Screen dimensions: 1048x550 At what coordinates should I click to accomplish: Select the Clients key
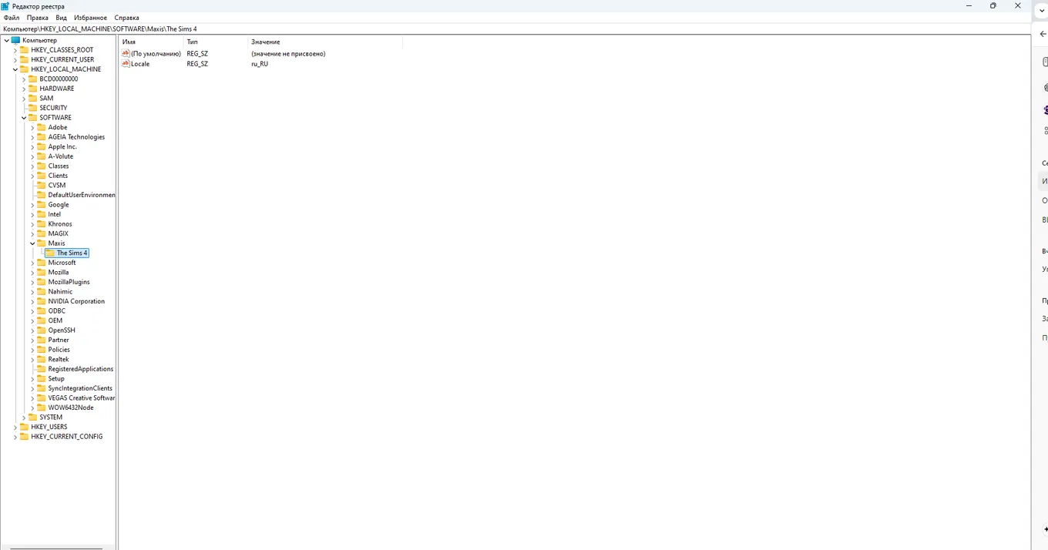pyautogui.click(x=58, y=176)
